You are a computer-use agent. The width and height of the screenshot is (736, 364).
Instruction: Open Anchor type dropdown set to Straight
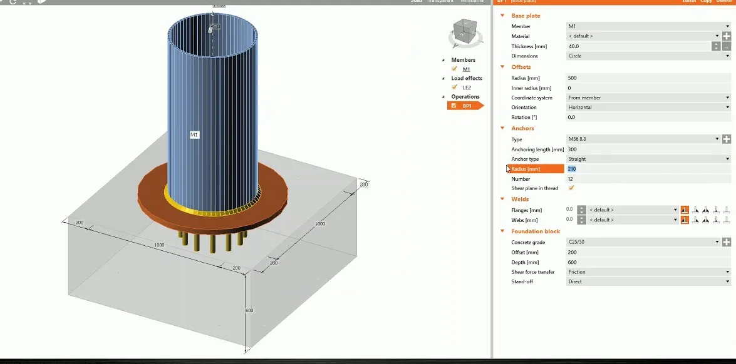coord(648,159)
